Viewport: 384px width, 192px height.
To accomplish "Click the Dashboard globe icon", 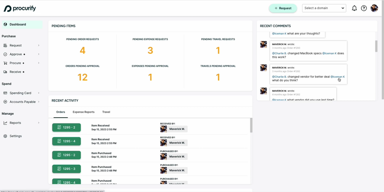I will coord(6,25).
